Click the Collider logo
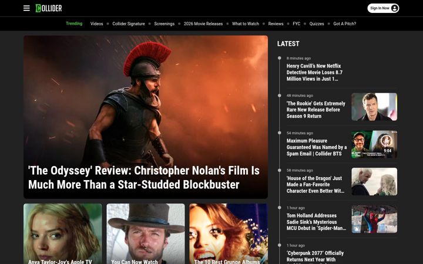423x264 pixels. [49, 8]
